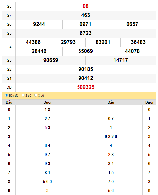This screenshot has width=158, height=195.
Task: Click the G4 row label
Action: tap(9, 47)
